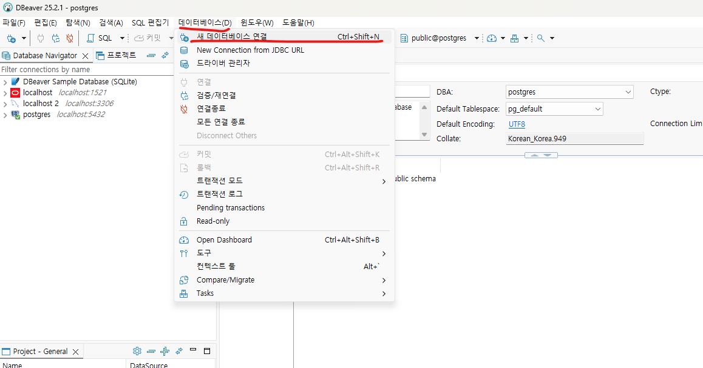Click the red Disconnect toolbar icon
Screen dimensions: 703x368
tap(69, 39)
